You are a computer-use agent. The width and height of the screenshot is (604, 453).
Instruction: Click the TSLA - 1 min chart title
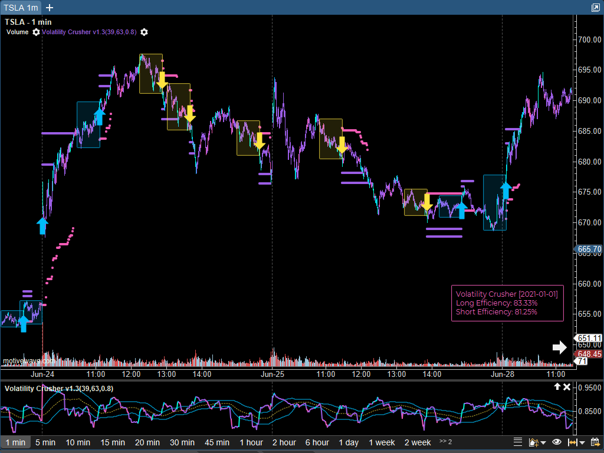[x=28, y=22]
